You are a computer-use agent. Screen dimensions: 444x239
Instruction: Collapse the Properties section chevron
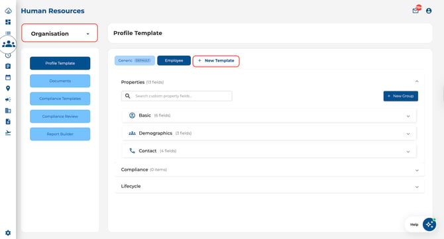tap(417, 81)
